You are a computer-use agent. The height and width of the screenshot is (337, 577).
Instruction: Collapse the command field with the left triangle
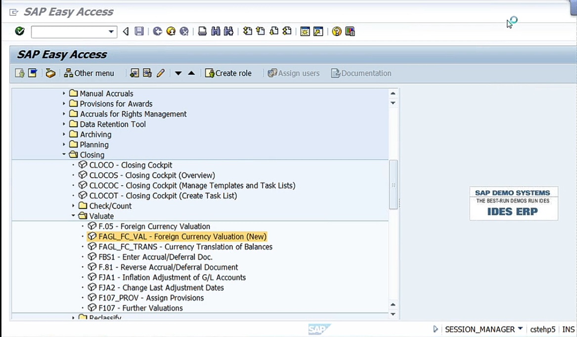[126, 31]
